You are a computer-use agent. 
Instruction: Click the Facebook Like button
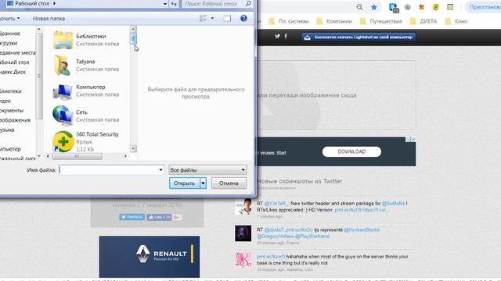tap(159, 217)
